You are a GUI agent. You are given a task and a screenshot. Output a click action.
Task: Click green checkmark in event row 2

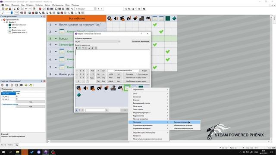pyautogui.click(x=161, y=31)
